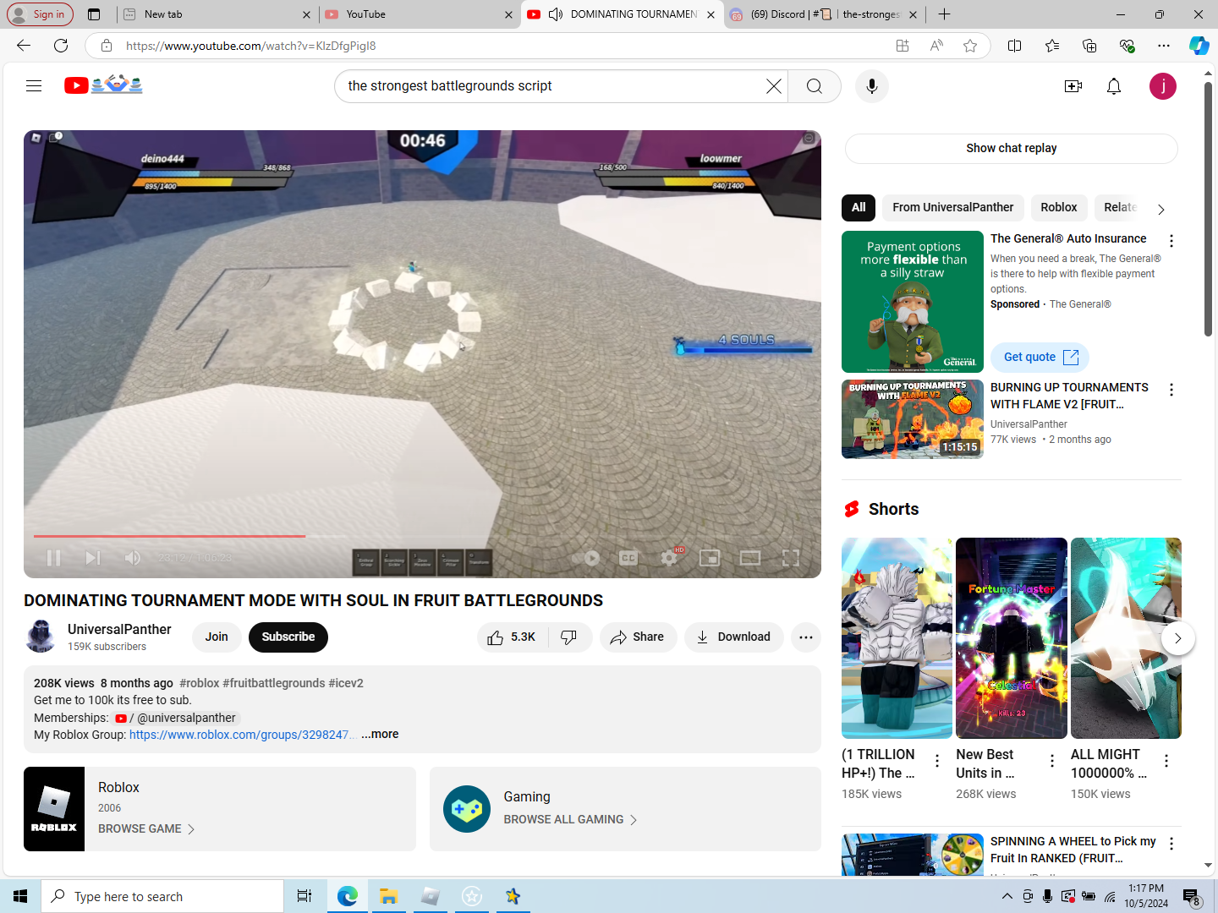Skip to next video
Screen dimensions: 1218x913
tap(93, 558)
